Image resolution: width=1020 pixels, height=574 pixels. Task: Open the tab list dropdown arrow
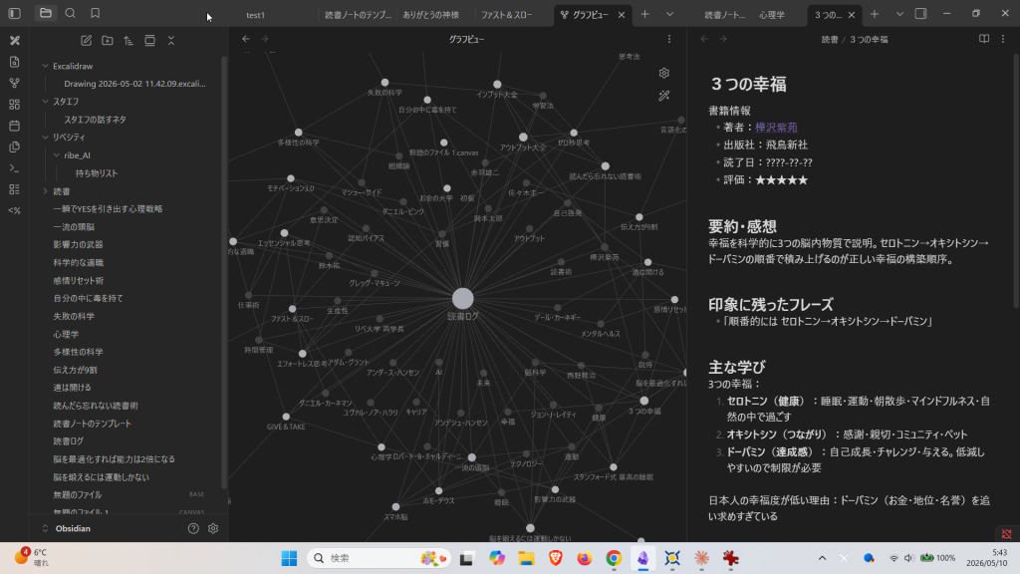tap(669, 14)
